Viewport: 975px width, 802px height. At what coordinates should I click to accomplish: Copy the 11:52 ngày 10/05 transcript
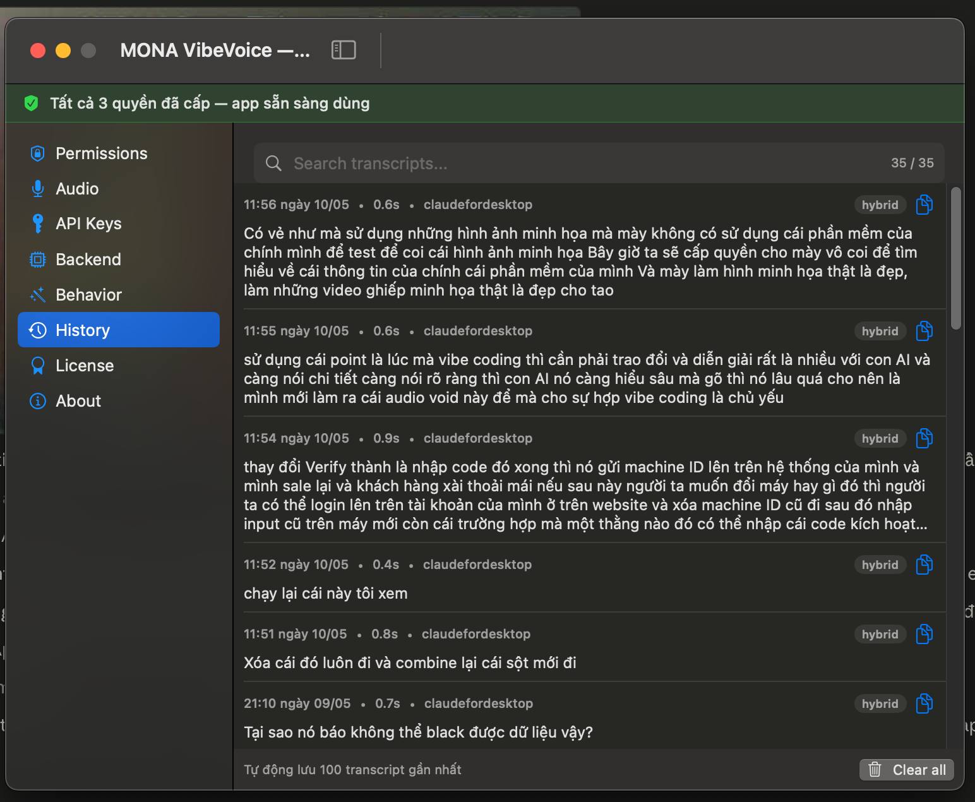pos(924,565)
